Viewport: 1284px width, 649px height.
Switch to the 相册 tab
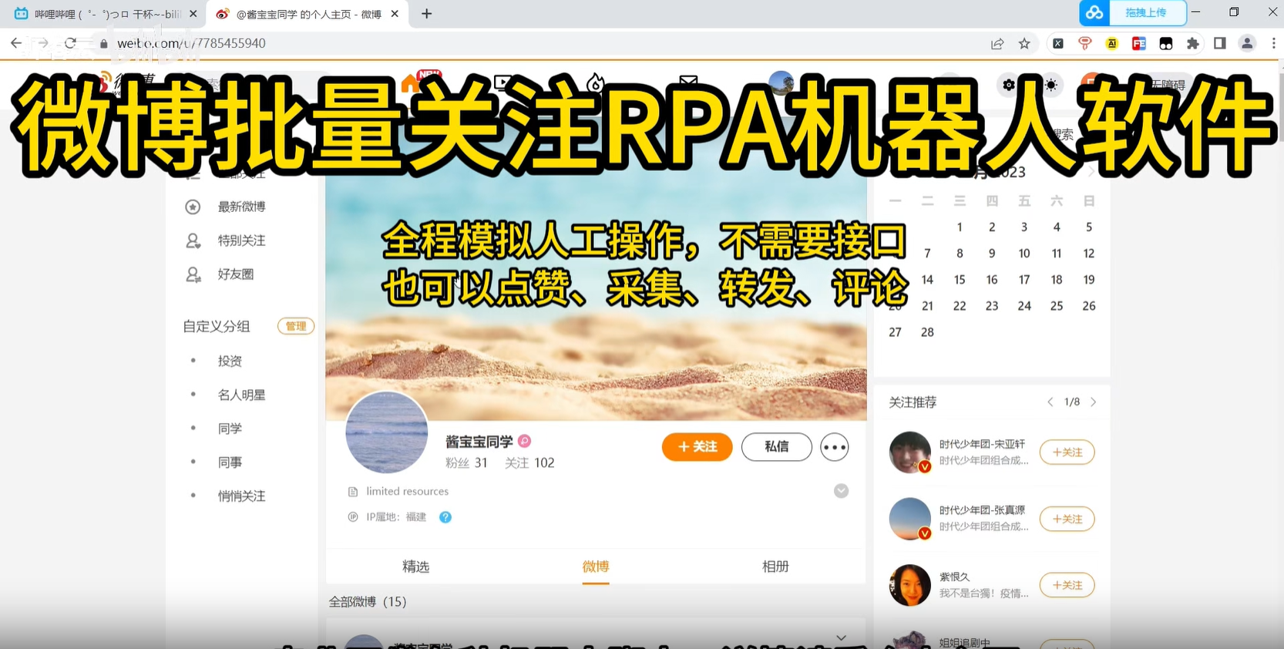(775, 567)
